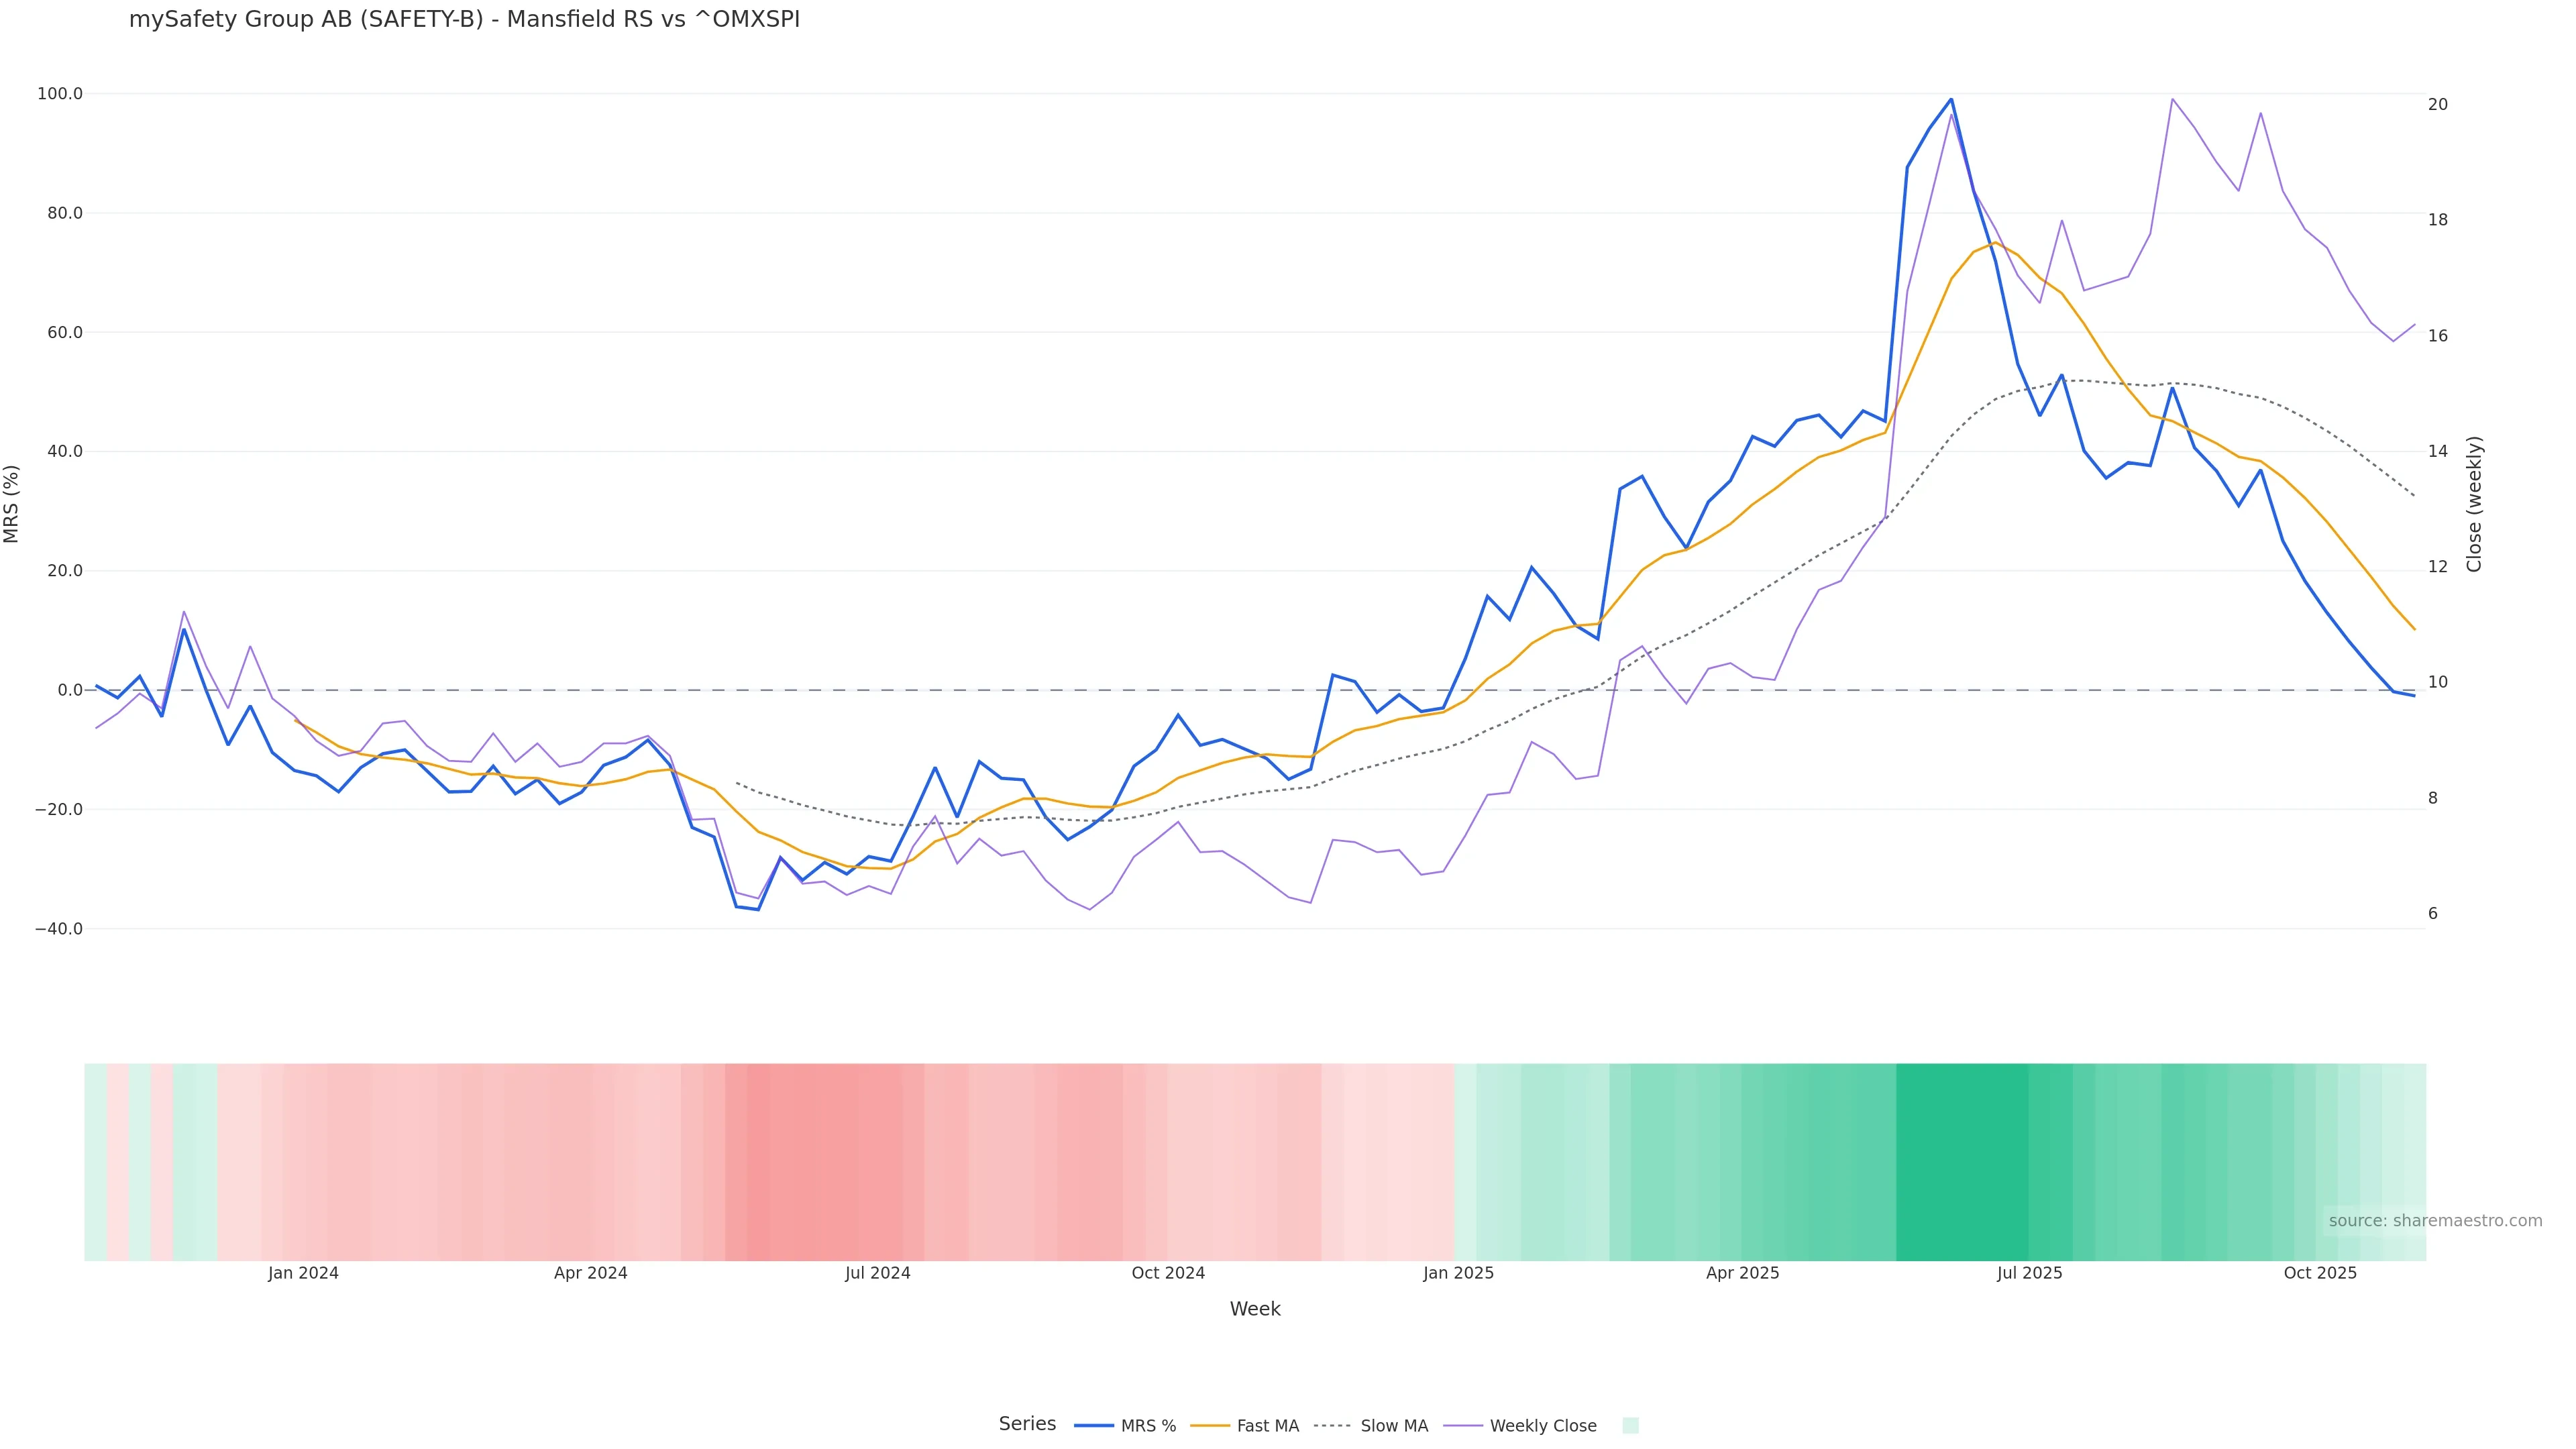Screen dimensions: 2576x1449
Task: Select the "Close (weekly)" right axis title
Action: point(2474,504)
